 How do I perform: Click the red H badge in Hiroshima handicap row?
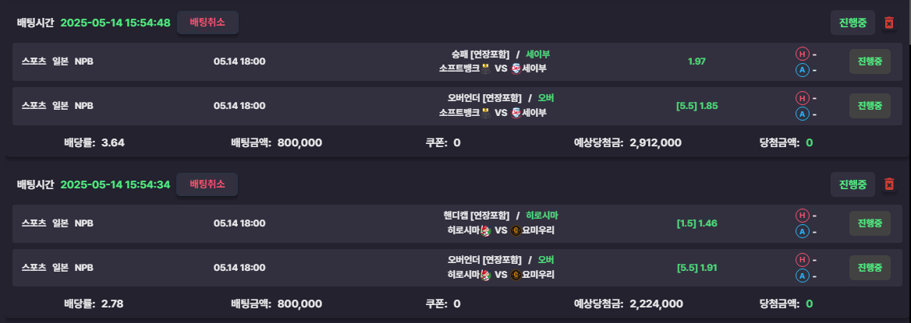(802, 216)
